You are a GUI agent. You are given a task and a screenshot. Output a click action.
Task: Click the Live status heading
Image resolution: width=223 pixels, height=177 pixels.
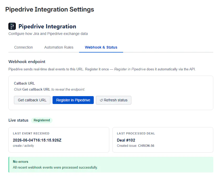point(18,120)
